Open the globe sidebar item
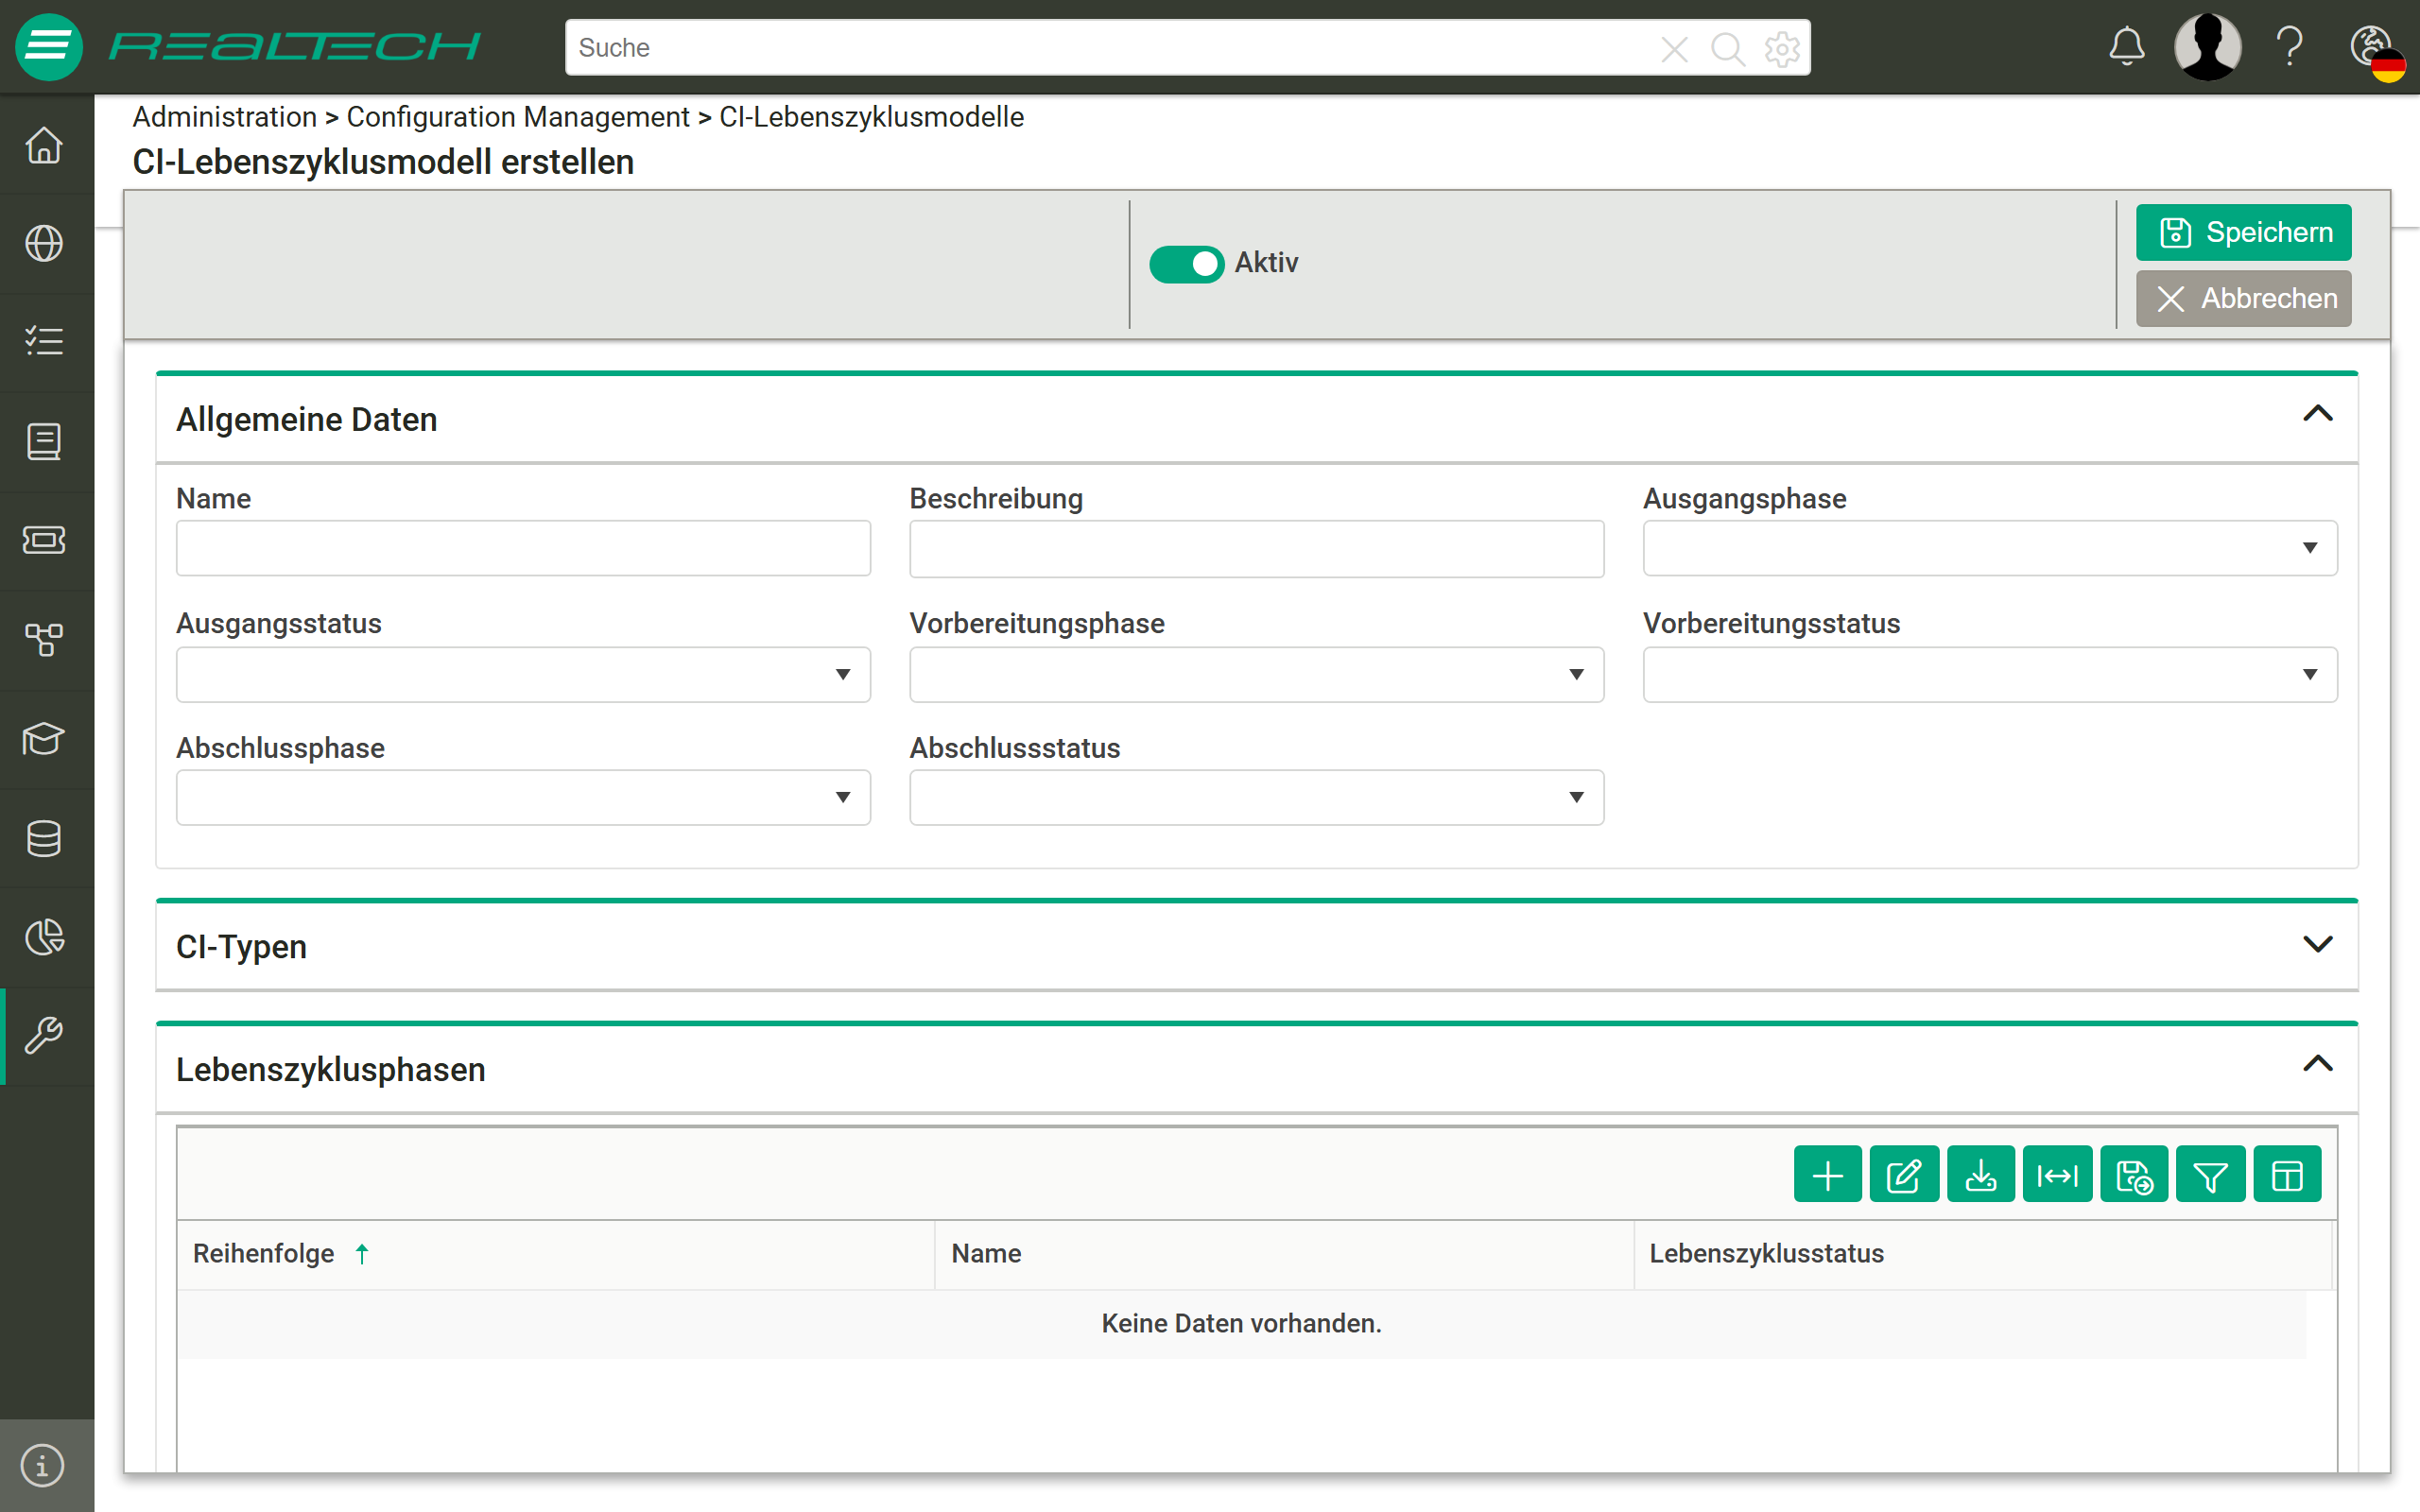Image resolution: width=2420 pixels, height=1512 pixels. point(44,244)
